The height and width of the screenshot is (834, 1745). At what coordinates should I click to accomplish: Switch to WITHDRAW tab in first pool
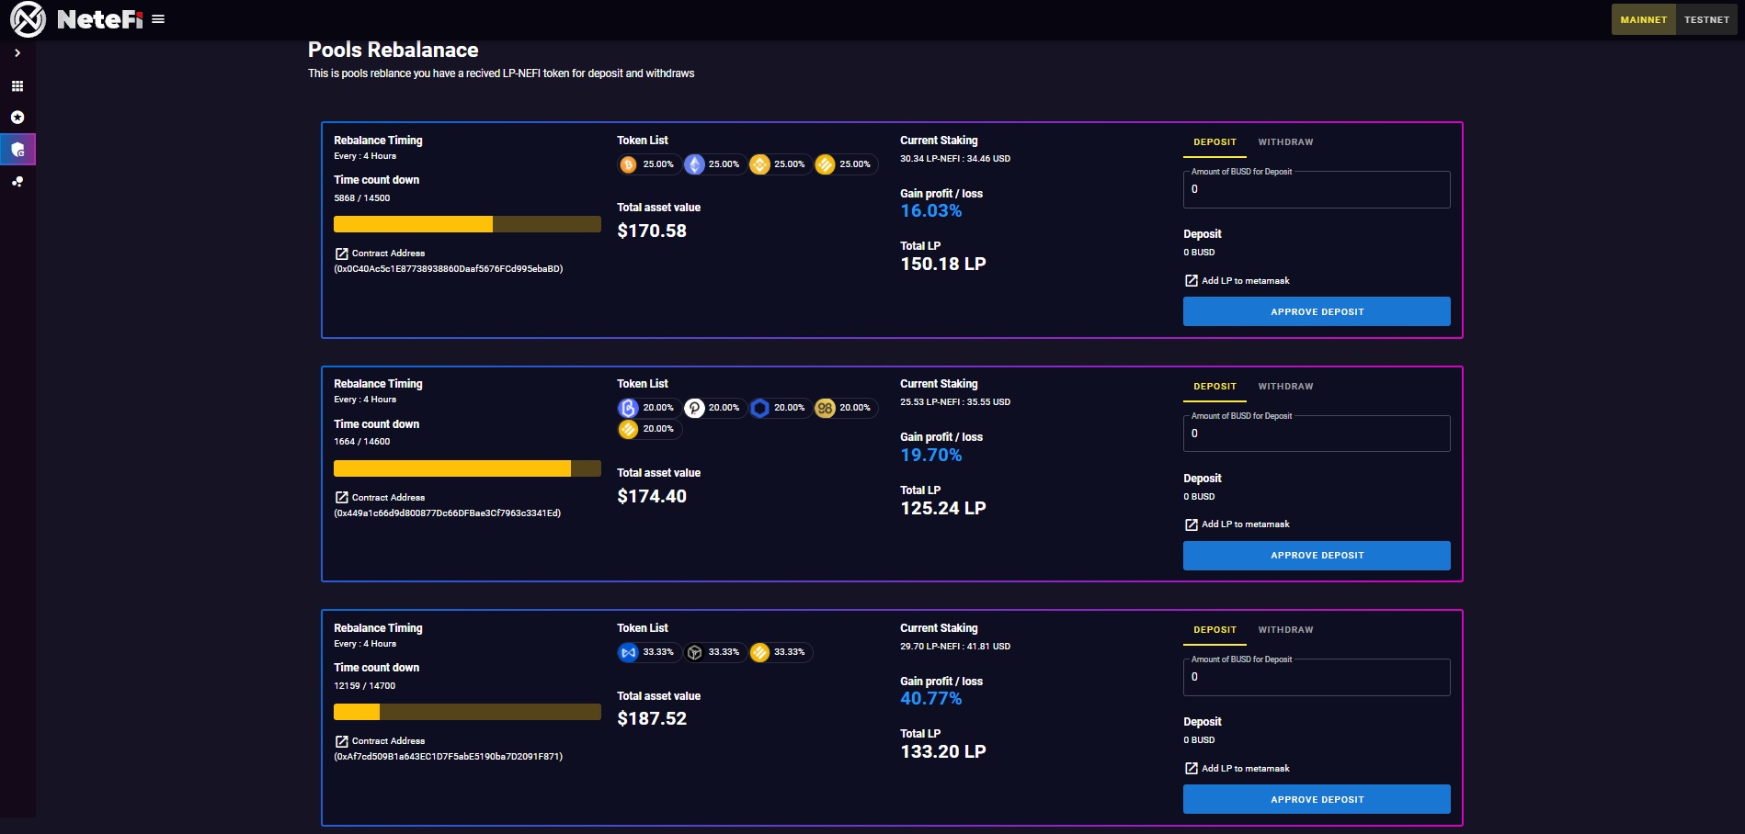click(1285, 142)
